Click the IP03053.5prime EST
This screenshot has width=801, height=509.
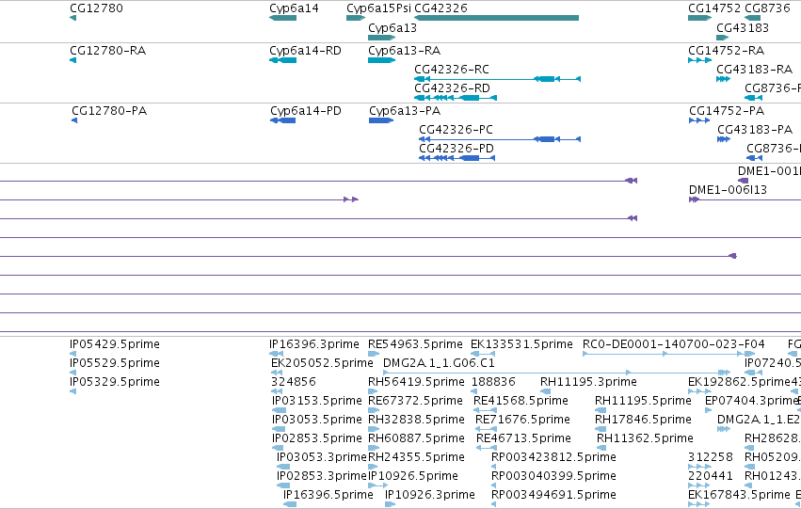click(x=279, y=429)
